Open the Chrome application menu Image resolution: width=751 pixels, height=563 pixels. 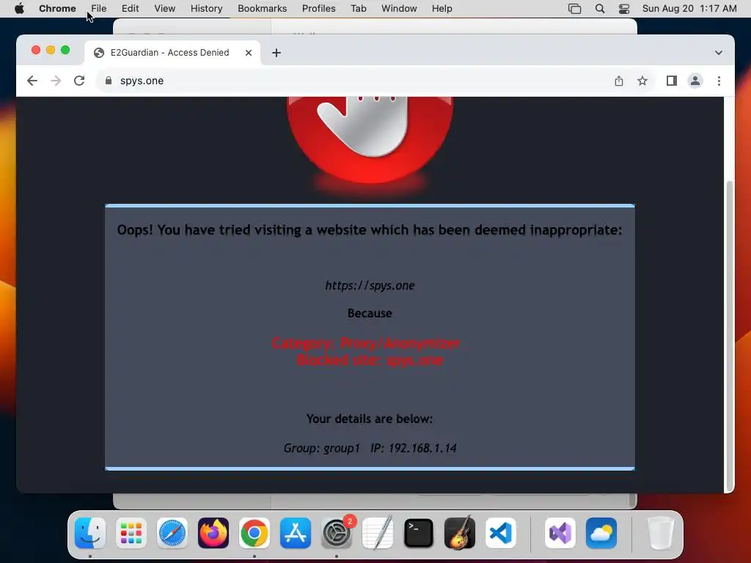57,9
